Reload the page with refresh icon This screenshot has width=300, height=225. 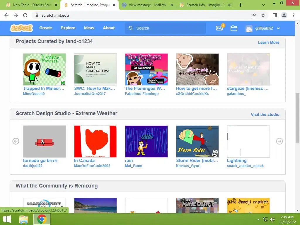[25, 15]
